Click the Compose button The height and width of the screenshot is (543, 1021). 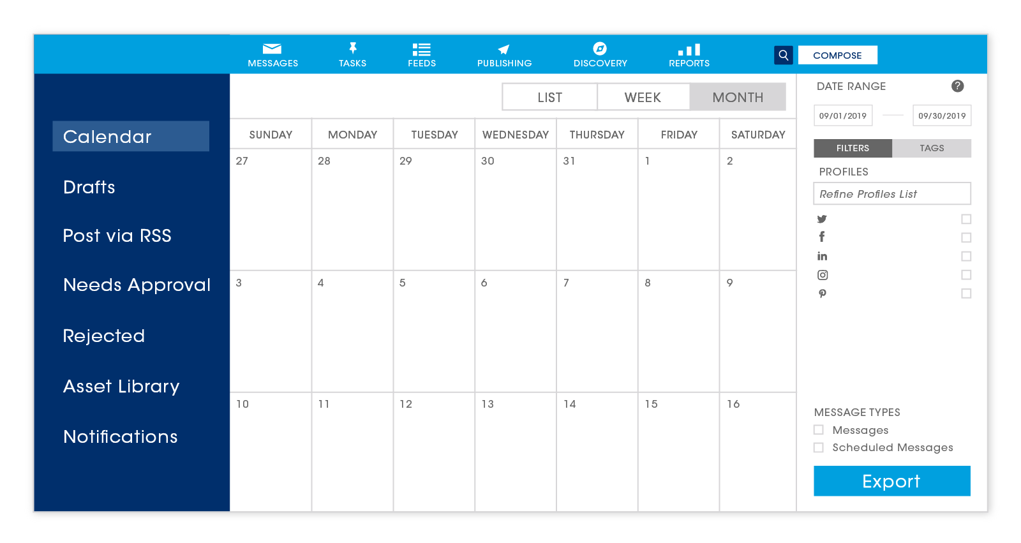837,56
